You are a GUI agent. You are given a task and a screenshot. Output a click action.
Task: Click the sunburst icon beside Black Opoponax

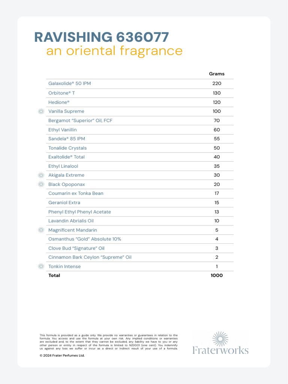[41, 184]
